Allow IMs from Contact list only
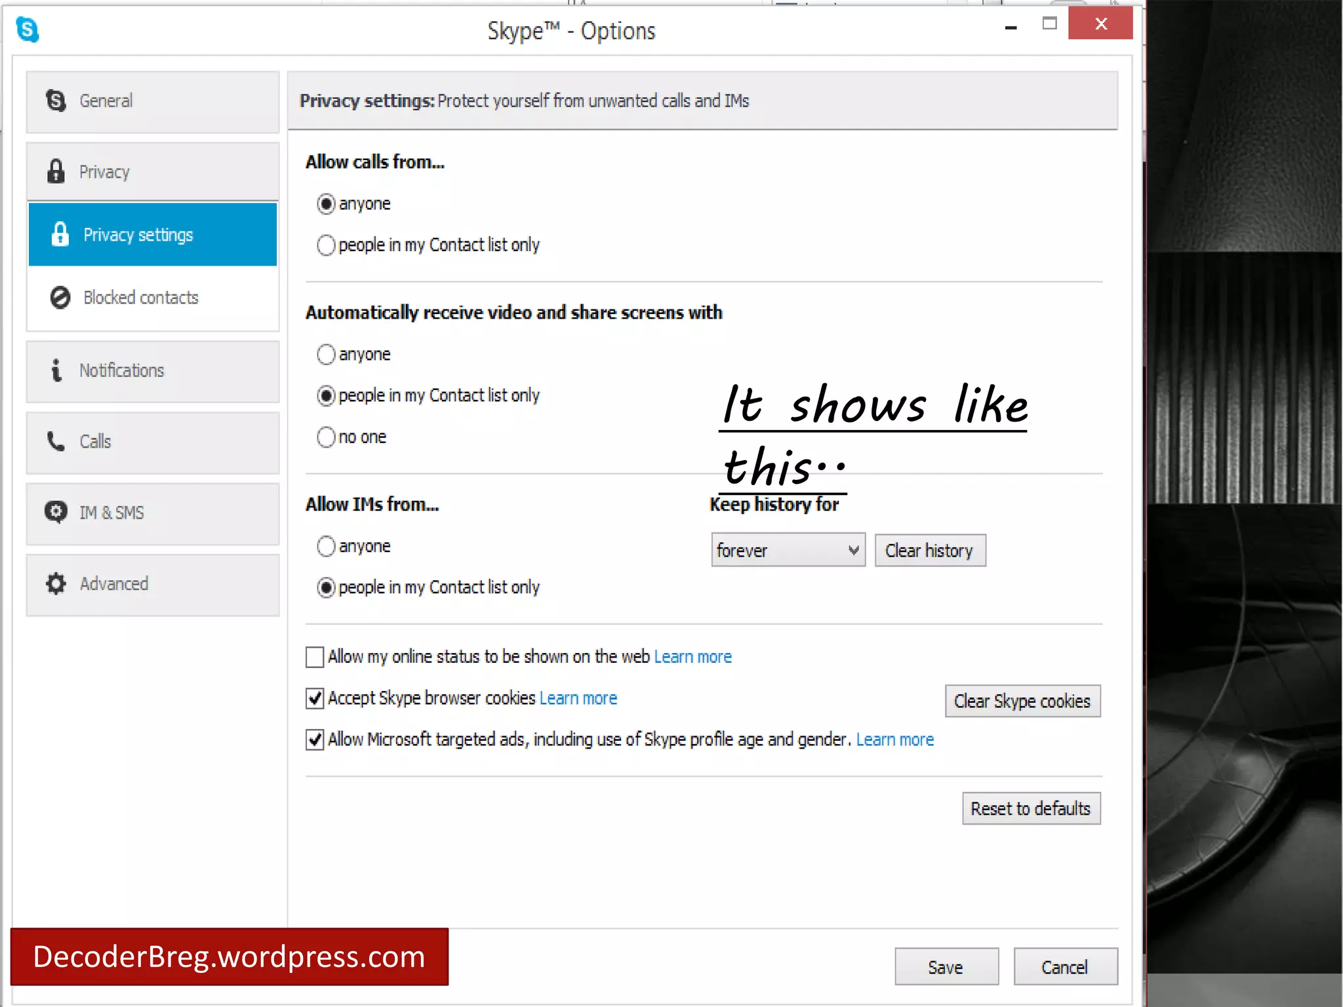This screenshot has height=1007, width=1343. pos(326,587)
